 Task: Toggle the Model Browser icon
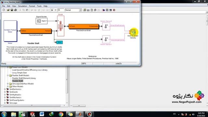[110, 10]
